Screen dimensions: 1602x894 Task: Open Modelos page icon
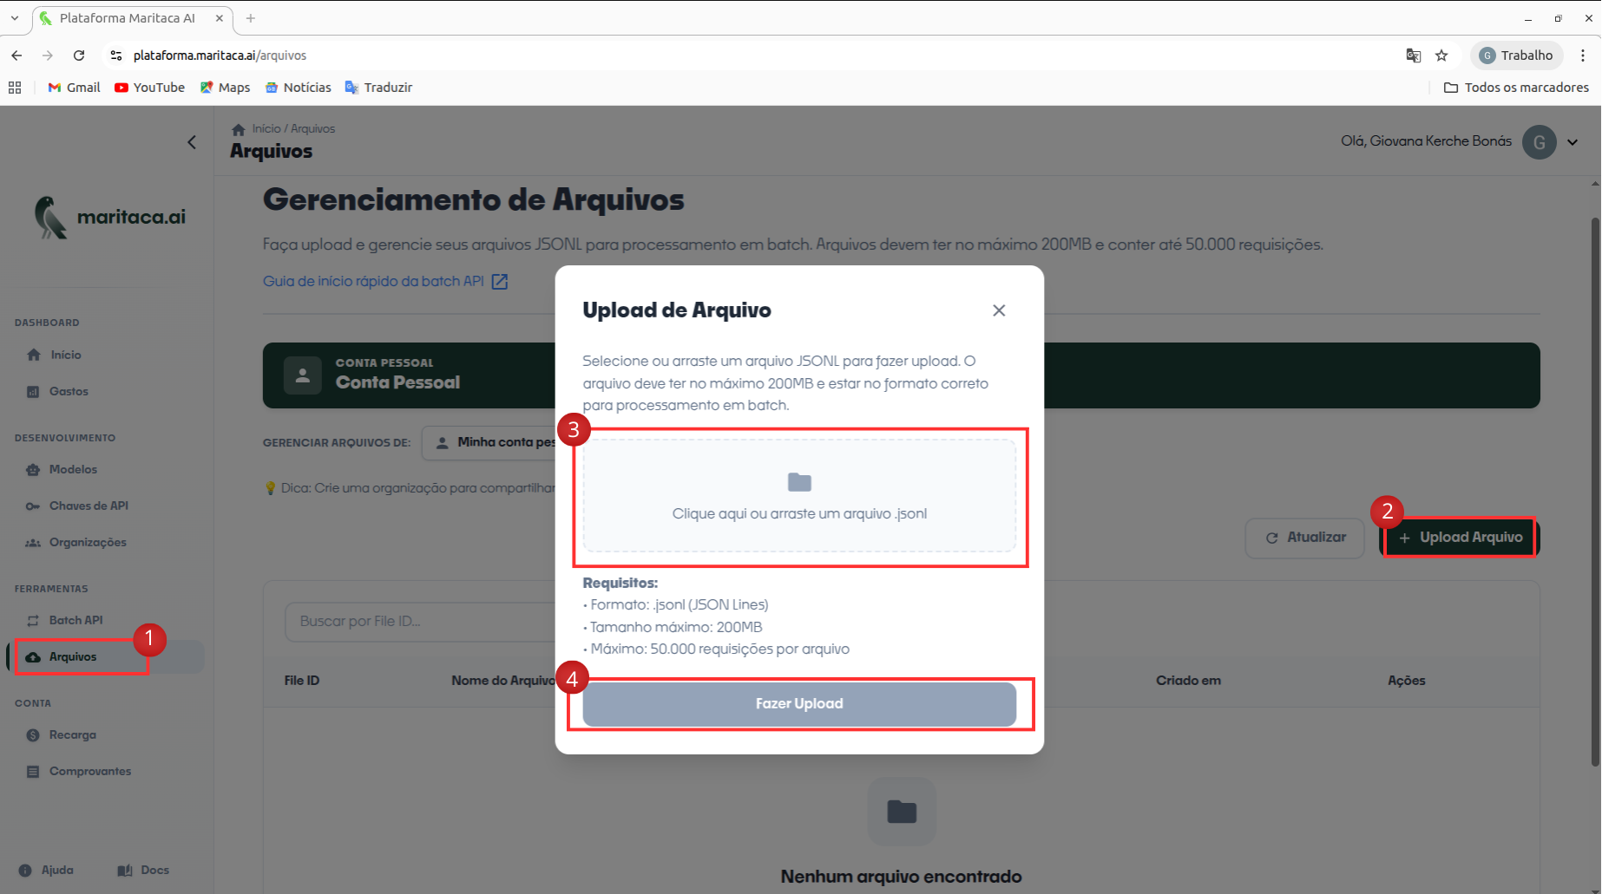coord(33,470)
